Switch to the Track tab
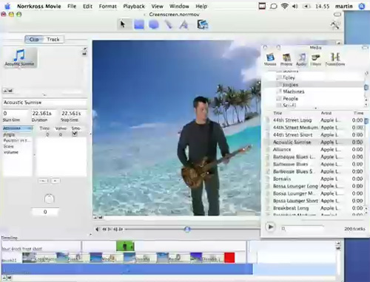This screenshot has height=282, width=370. click(x=53, y=39)
